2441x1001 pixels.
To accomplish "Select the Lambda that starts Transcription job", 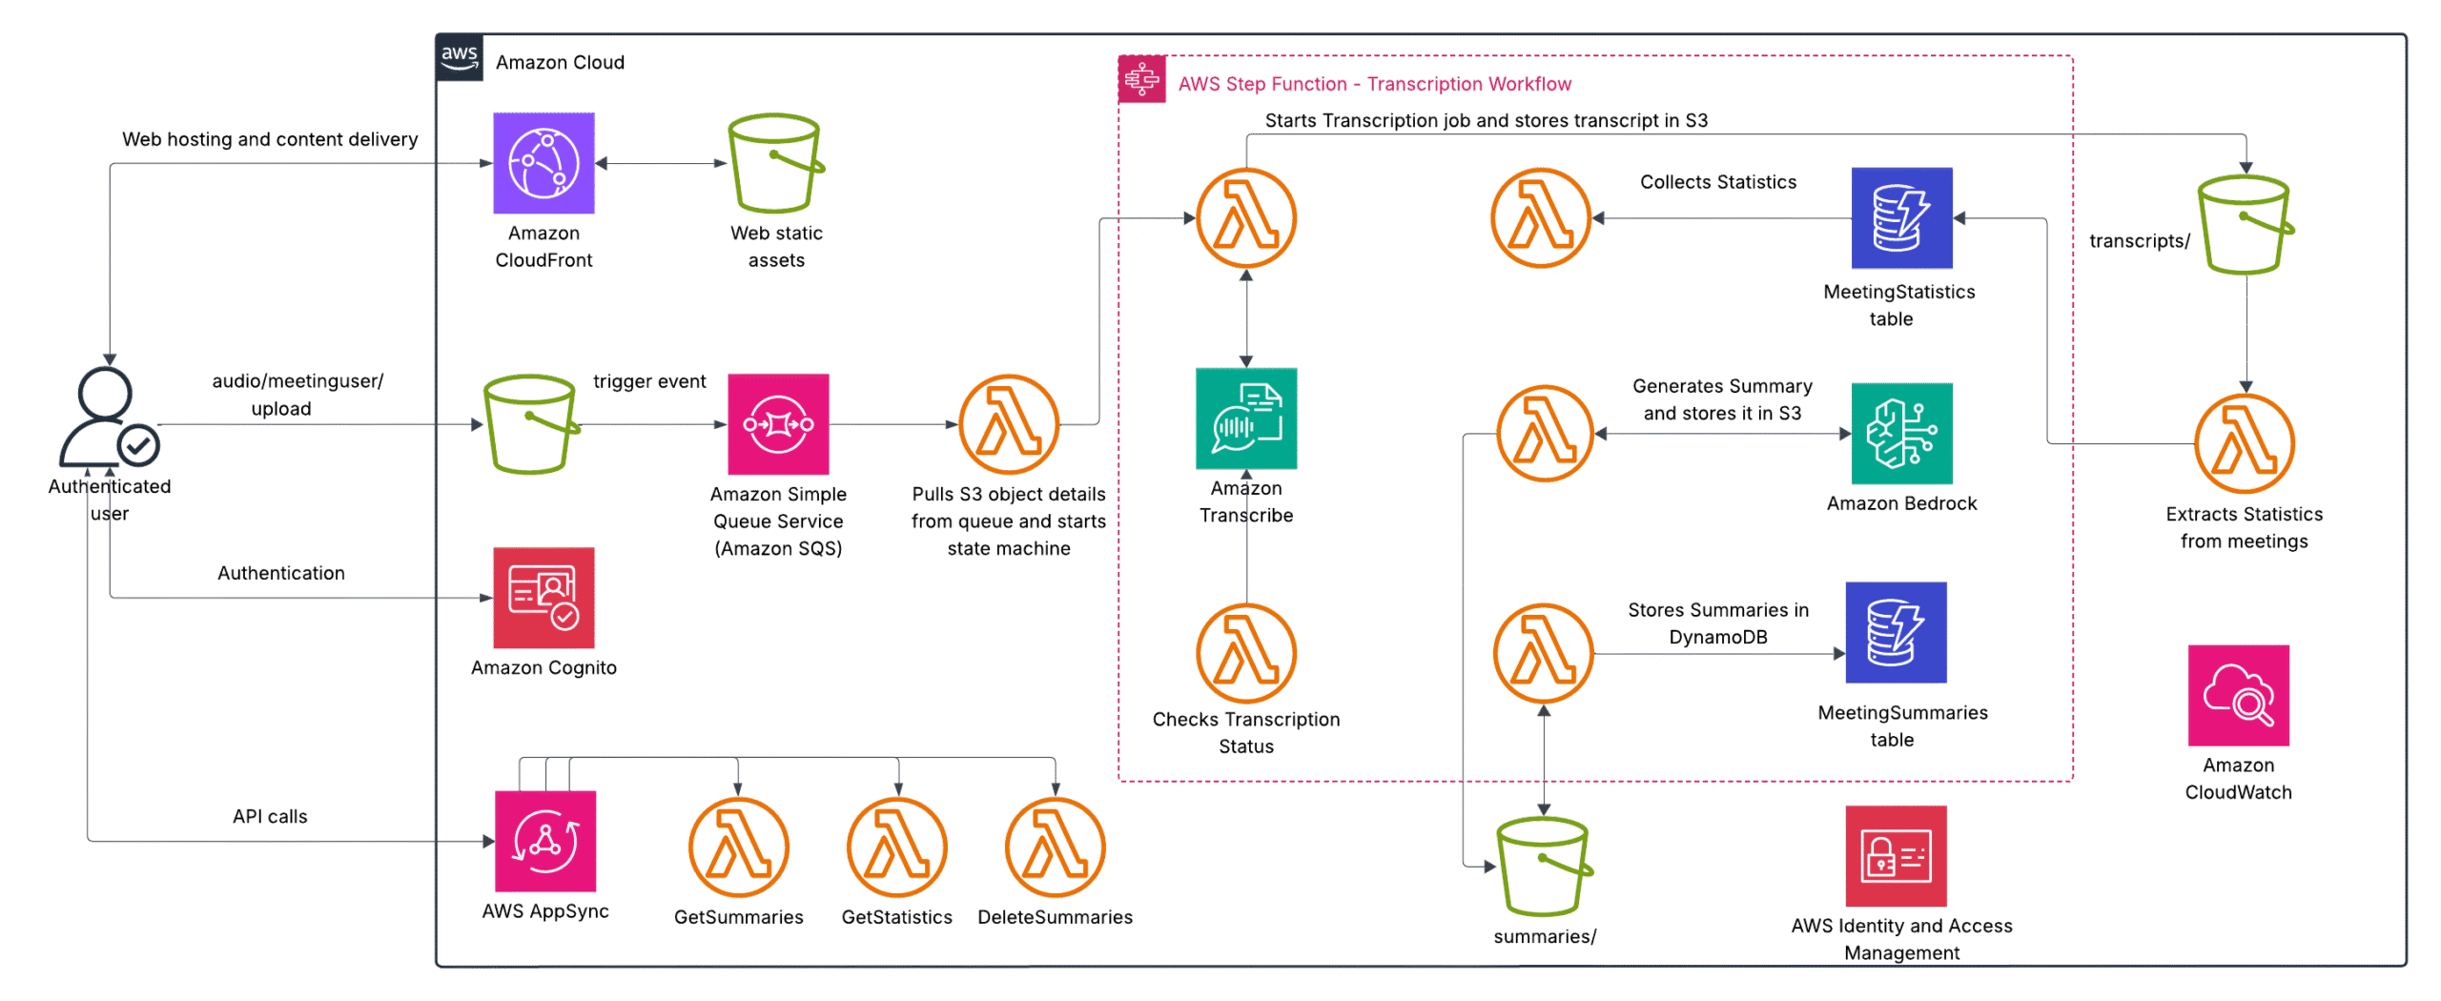I will [x=1246, y=218].
